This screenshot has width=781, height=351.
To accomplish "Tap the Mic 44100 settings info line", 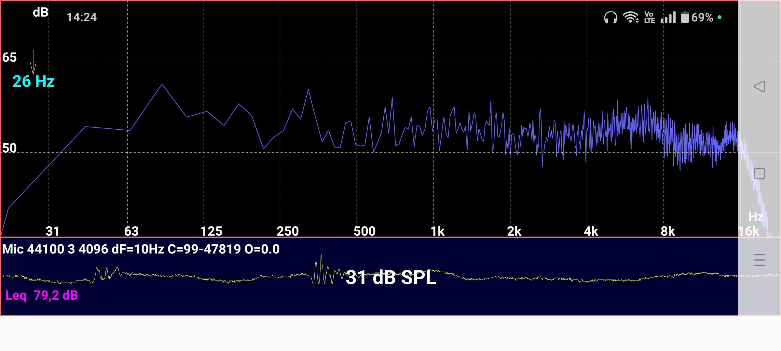I will click(x=141, y=249).
